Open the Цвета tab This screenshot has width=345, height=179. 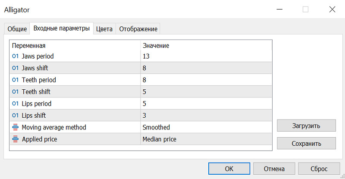pyautogui.click(x=104, y=29)
